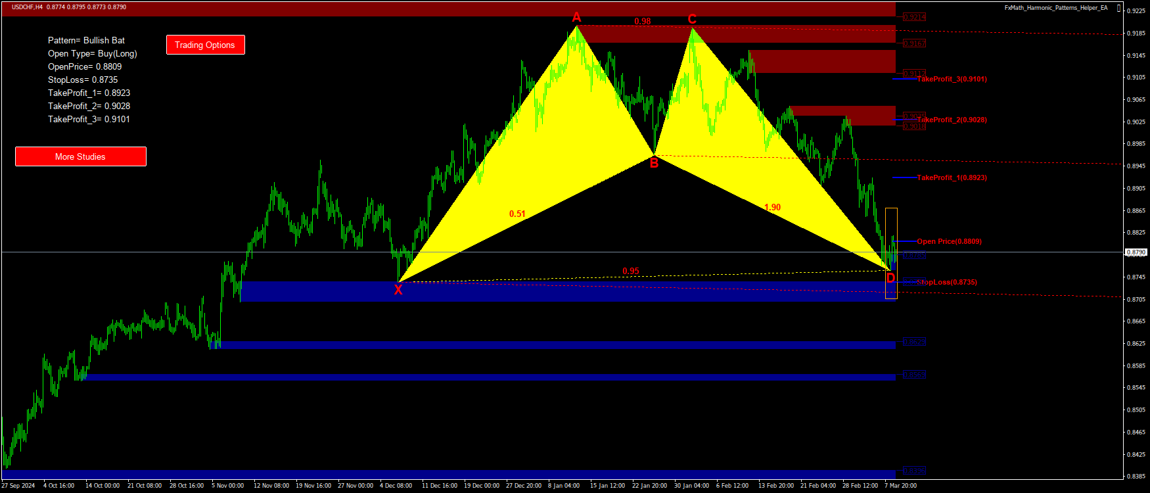Viewport: 1150px width, 493px height.
Task: Click the 0.51 ratio label on XB leg
Action: click(x=517, y=214)
